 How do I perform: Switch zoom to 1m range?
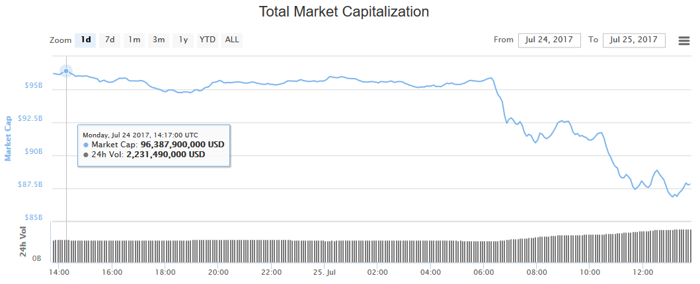[134, 40]
